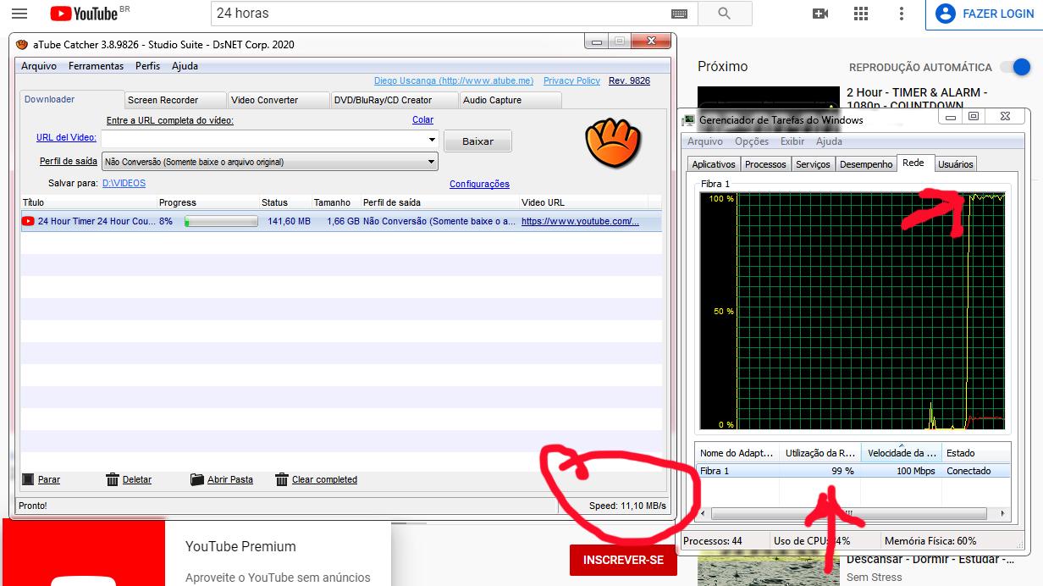Screen dimensions: 1043x586
Task: Open the Ferramentas menu
Action: (x=96, y=66)
